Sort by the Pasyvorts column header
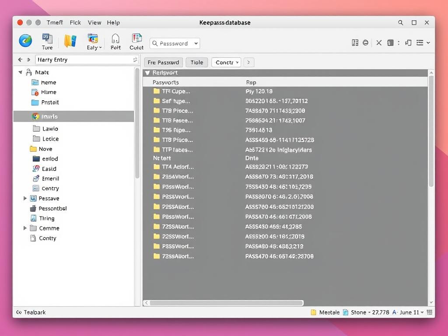Viewport: 448px width, 336px height. coord(166,82)
